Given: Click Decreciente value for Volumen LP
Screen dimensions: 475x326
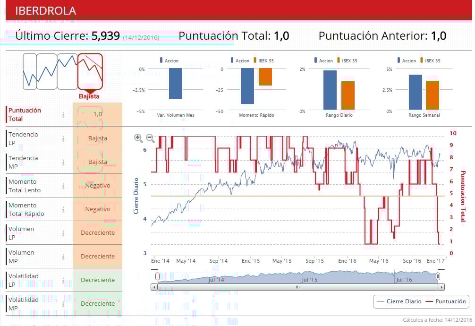Looking at the screenshot, I should pyautogui.click(x=98, y=233).
